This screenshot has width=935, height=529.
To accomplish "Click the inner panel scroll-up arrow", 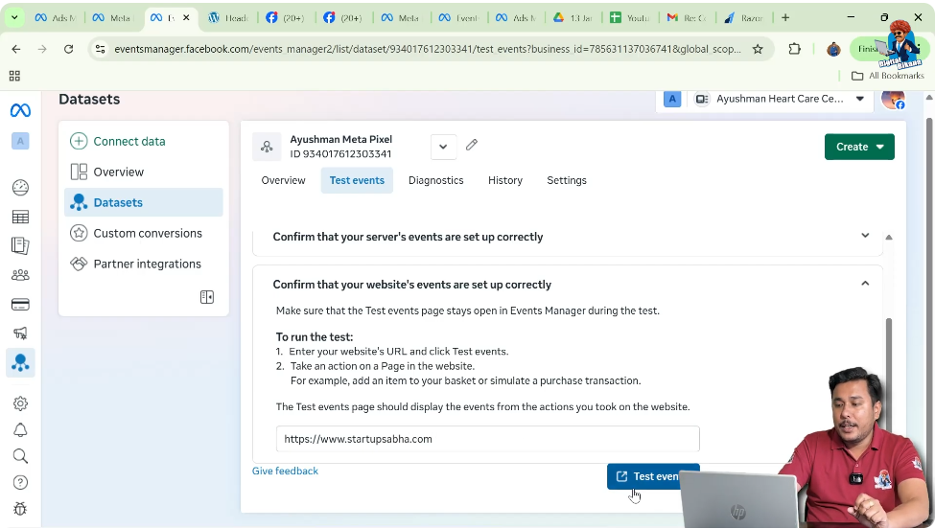I will (x=888, y=237).
